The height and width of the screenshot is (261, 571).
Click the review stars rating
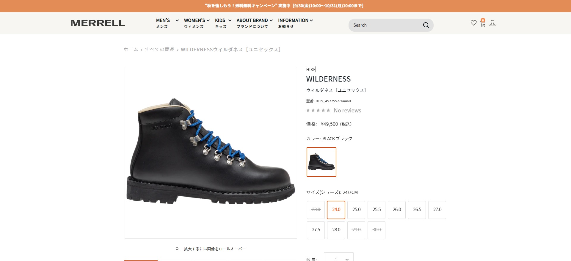tap(318, 110)
